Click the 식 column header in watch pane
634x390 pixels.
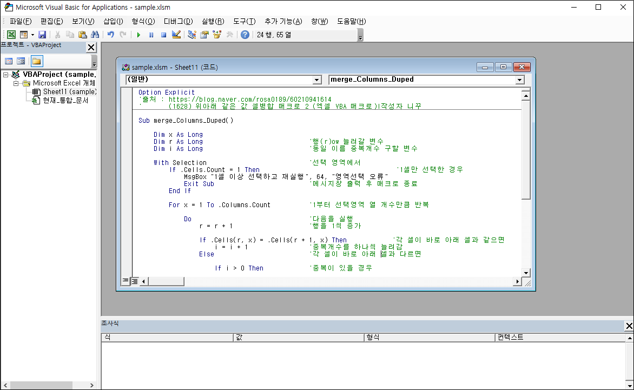pos(167,337)
